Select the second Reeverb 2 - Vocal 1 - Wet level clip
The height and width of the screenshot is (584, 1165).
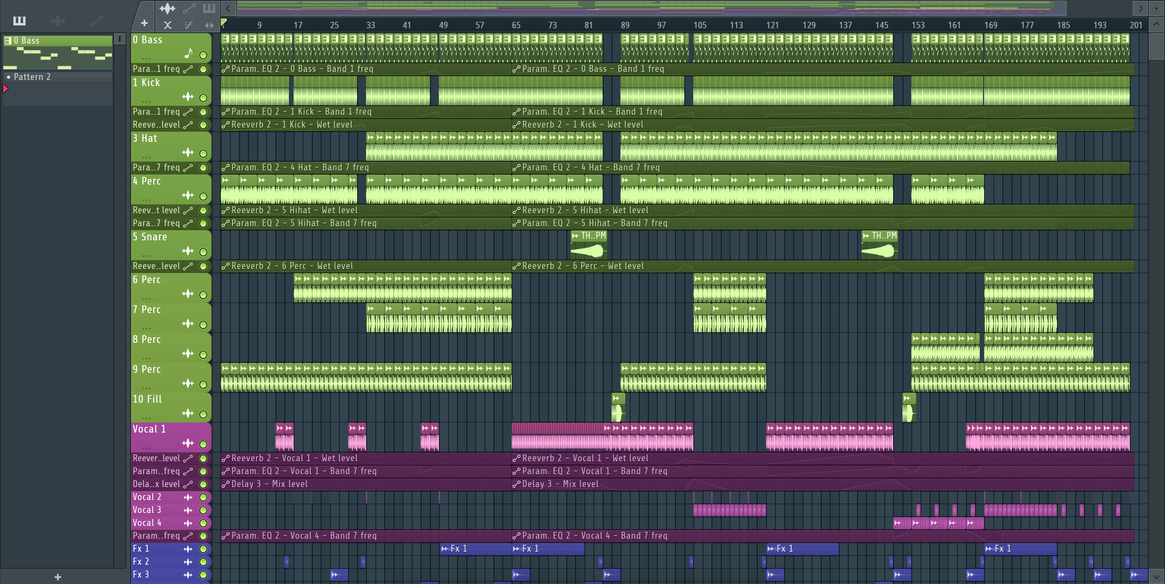tap(823, 458)
